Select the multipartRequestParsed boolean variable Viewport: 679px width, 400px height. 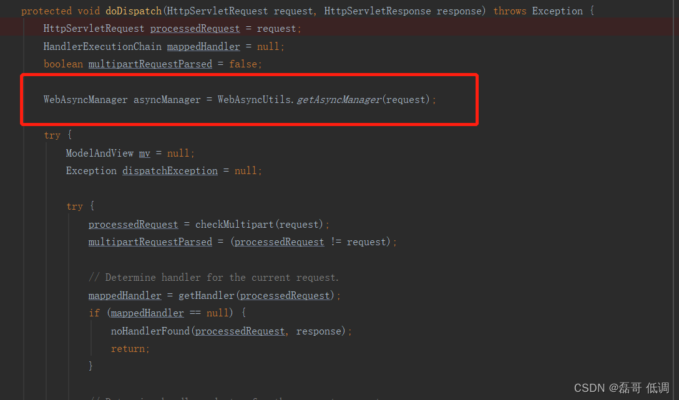pos(150,64)
